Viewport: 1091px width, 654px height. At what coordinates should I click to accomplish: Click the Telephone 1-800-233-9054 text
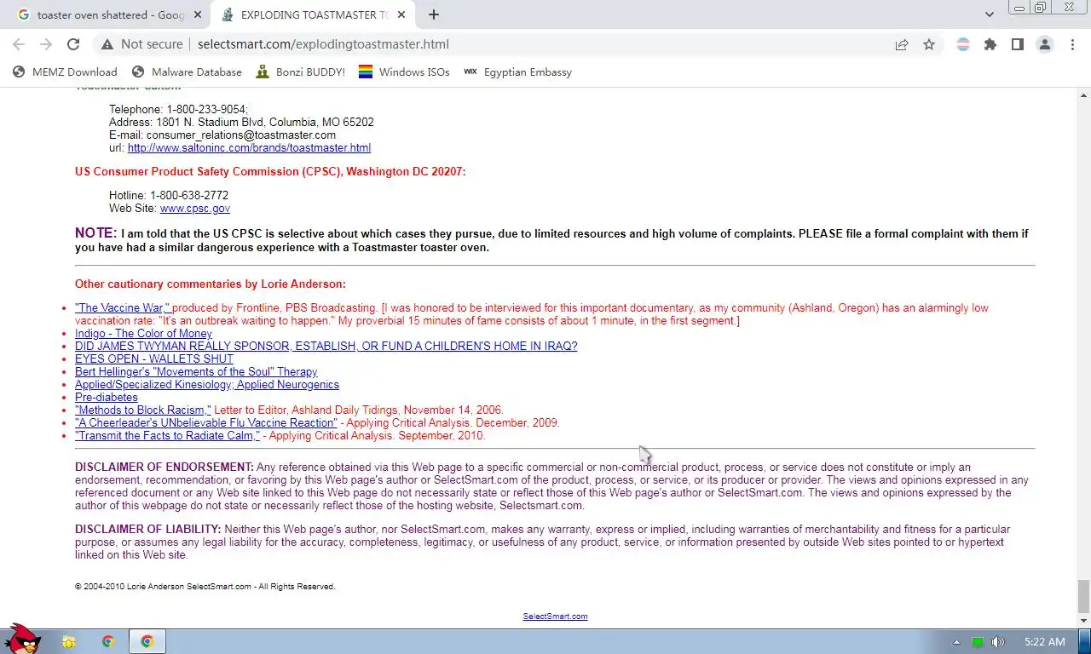(x=178, y=110)
